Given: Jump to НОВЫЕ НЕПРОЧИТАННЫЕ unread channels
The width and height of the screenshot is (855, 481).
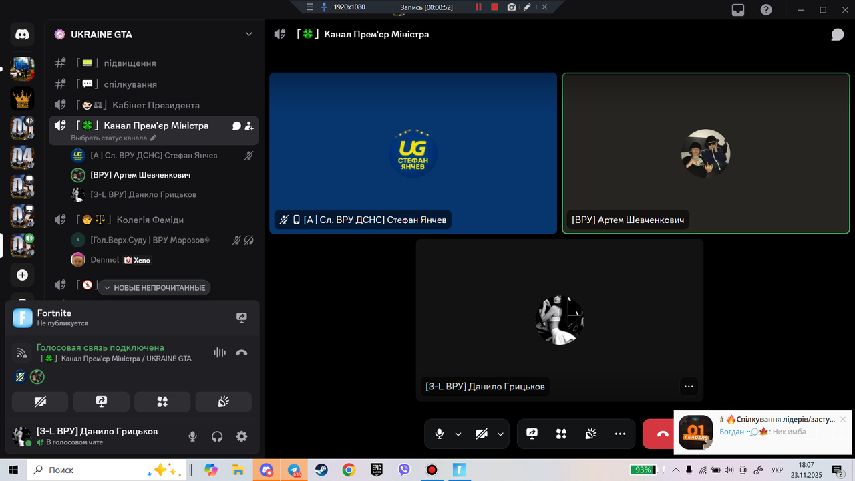Looking at the screenshot, I should tap(154, 287).
